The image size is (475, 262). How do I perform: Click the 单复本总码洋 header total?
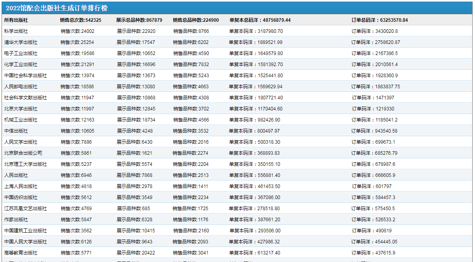[260, 20]
